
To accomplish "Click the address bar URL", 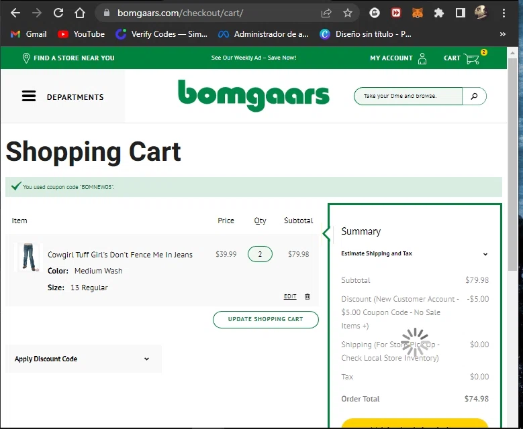I will coord(180,13).
